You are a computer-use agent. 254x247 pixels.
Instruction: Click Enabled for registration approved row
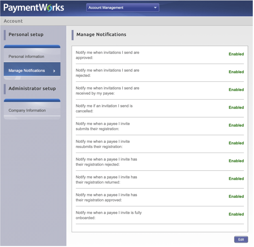point(236,197)
